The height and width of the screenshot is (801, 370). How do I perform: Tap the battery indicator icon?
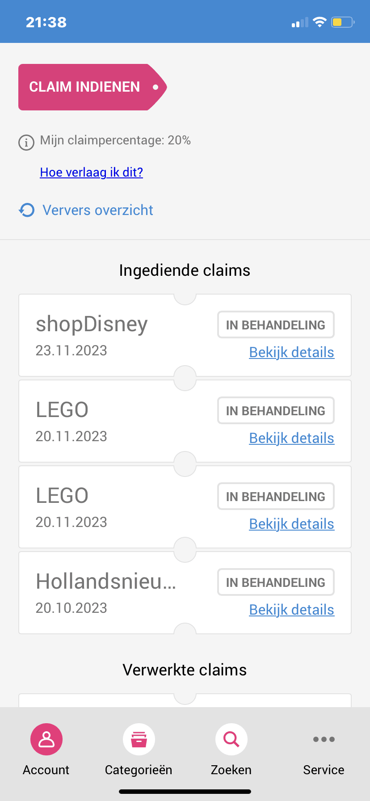tap(342, 22)
